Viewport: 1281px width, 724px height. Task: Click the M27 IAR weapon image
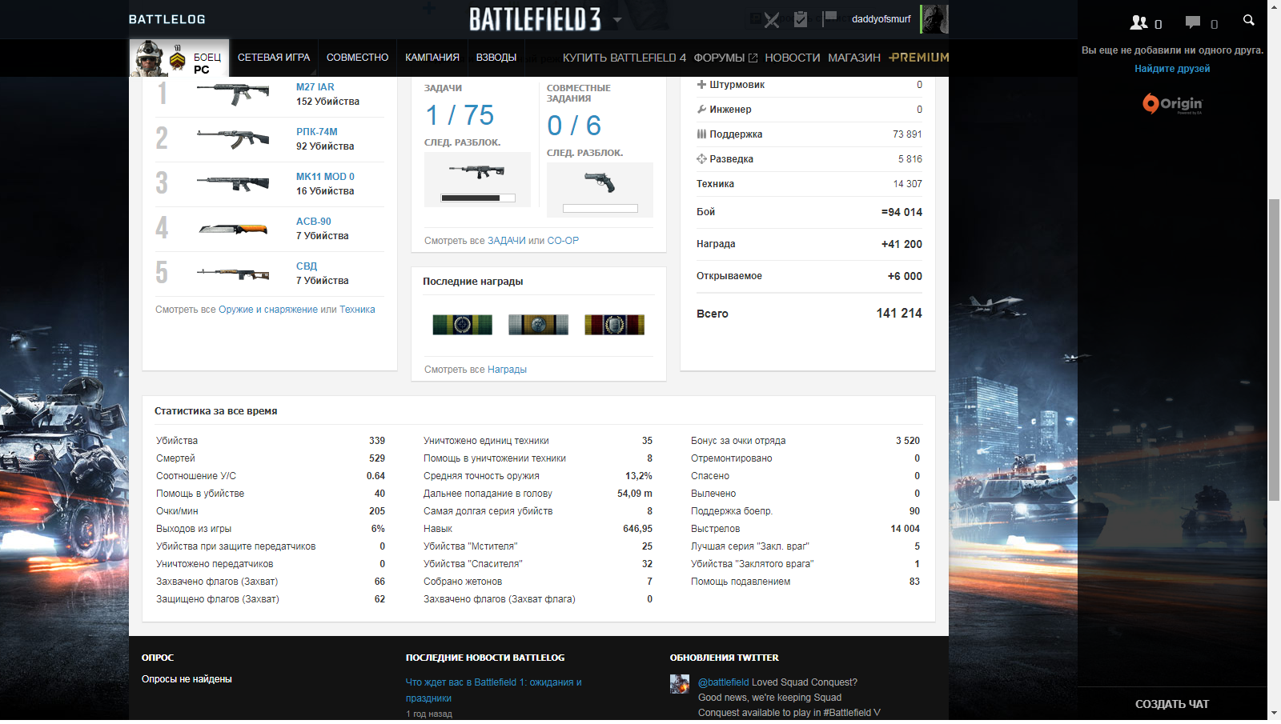point(234,94)
